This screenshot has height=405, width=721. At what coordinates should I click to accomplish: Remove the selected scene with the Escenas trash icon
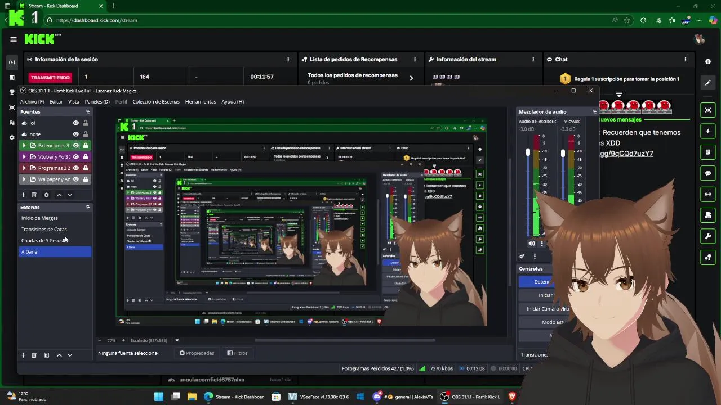point(34,355)
